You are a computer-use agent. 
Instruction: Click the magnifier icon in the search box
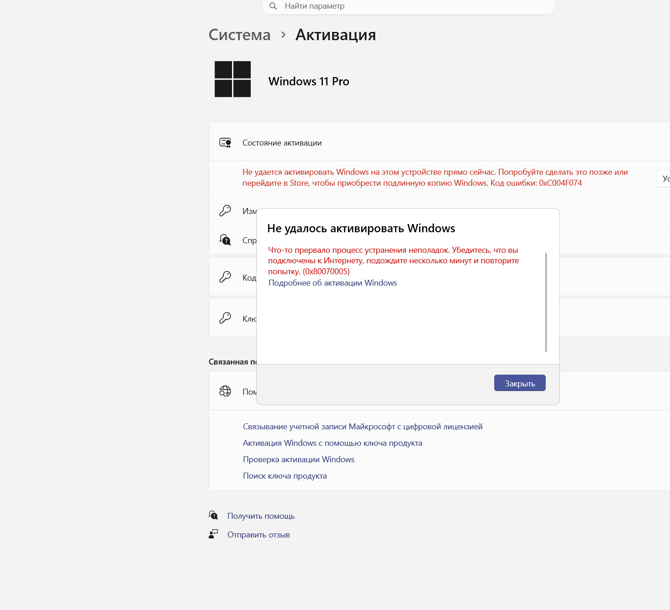(273, 6)
